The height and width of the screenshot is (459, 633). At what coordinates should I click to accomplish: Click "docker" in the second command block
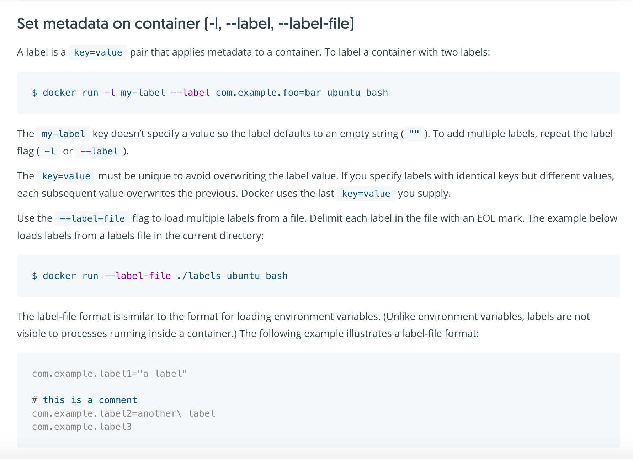click(x=59, y=276)
